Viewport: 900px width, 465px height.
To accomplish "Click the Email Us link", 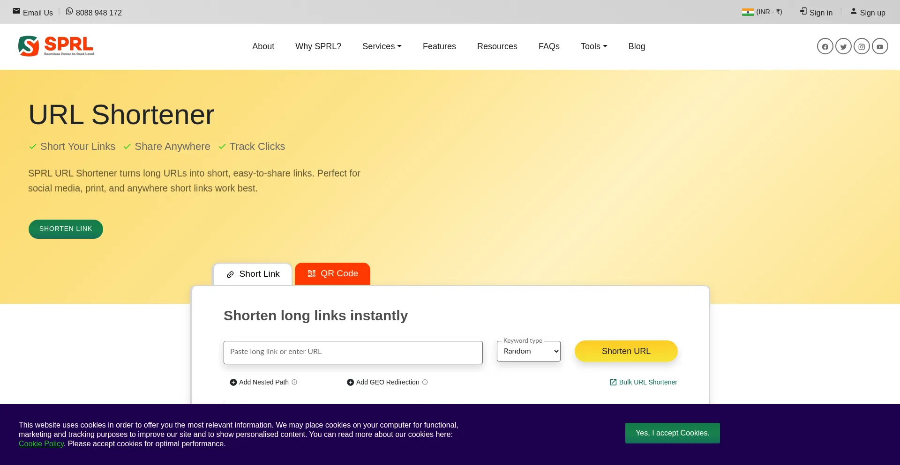I will point(33,12).
